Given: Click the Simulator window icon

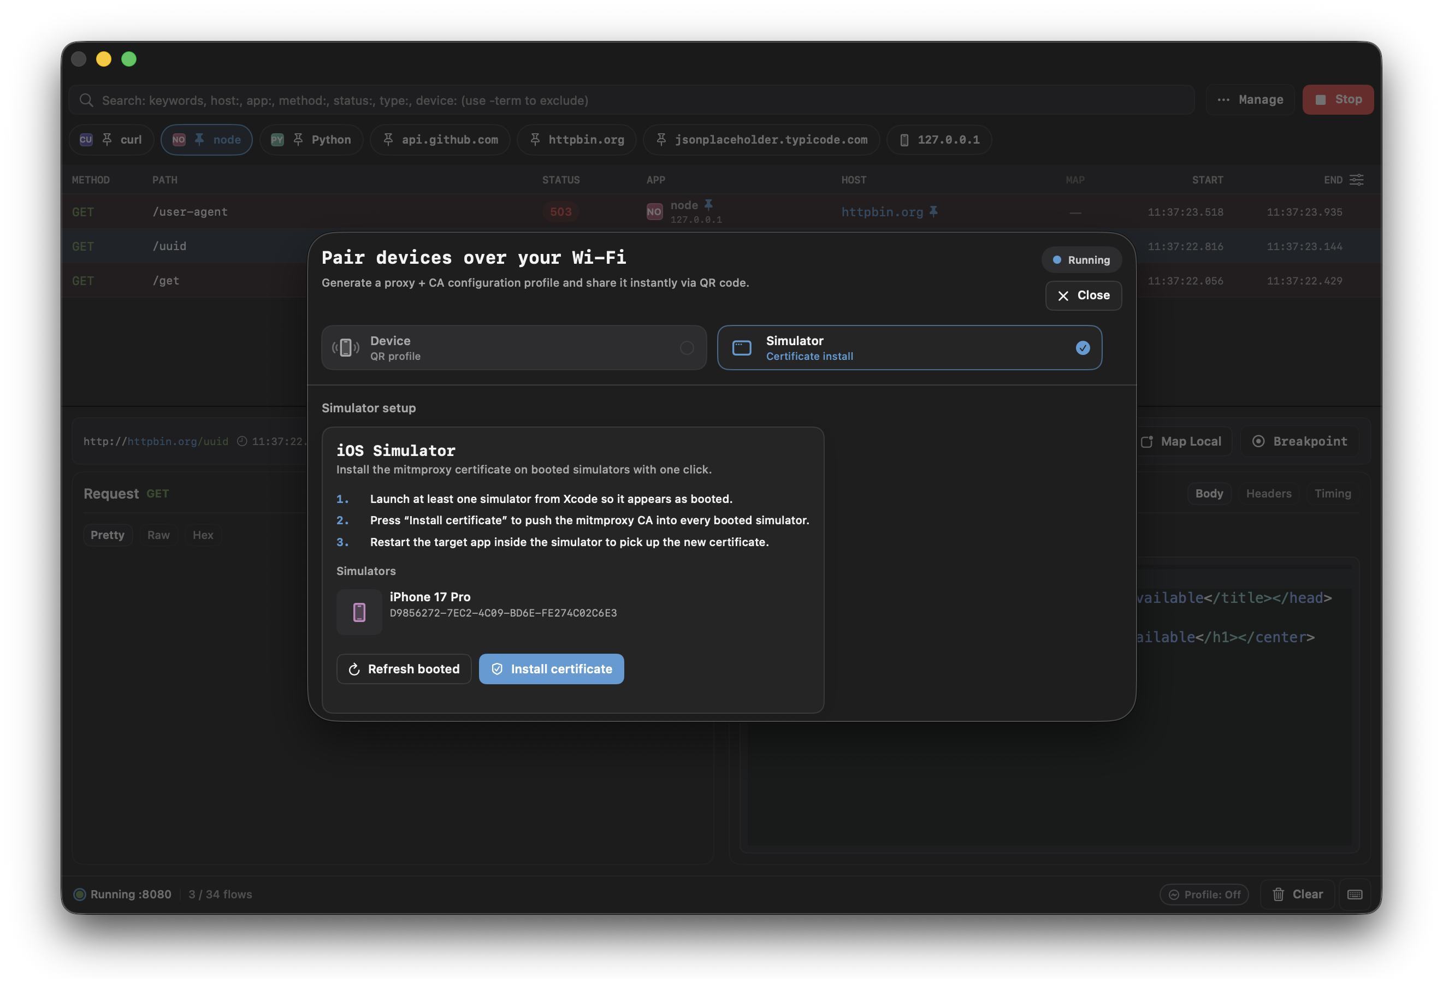Looking at the screenshot, I should point(742,348).
